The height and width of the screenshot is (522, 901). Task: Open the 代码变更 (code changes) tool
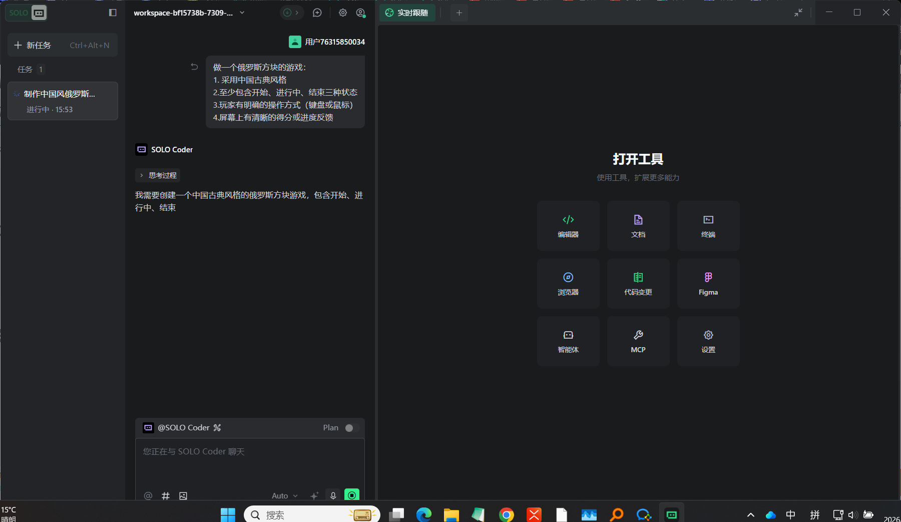point(638,284)
